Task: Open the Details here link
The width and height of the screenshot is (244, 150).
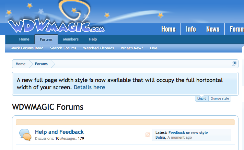Action: pyautogui.click(x=89, y=88)
